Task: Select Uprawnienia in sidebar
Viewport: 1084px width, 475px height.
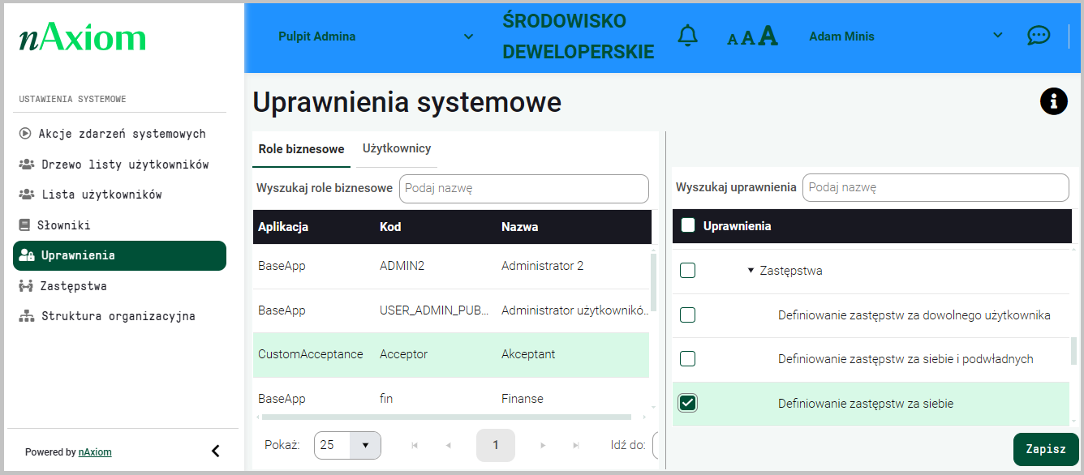Action: coord(119,255)
